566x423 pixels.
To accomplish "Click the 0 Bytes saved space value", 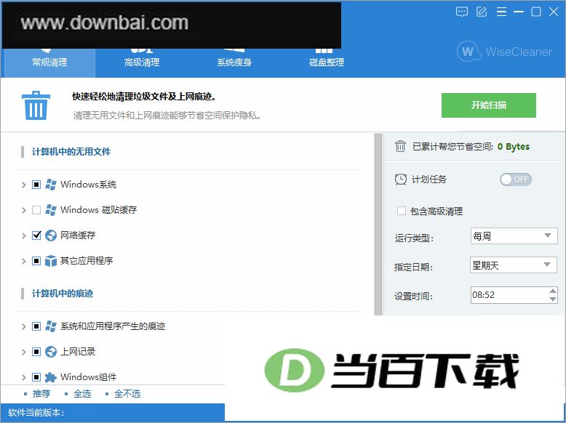I will coord(514,146).
